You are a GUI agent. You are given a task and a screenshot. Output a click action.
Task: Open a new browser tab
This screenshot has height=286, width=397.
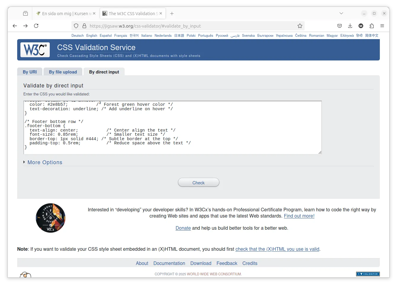click(x=172, y=13)
